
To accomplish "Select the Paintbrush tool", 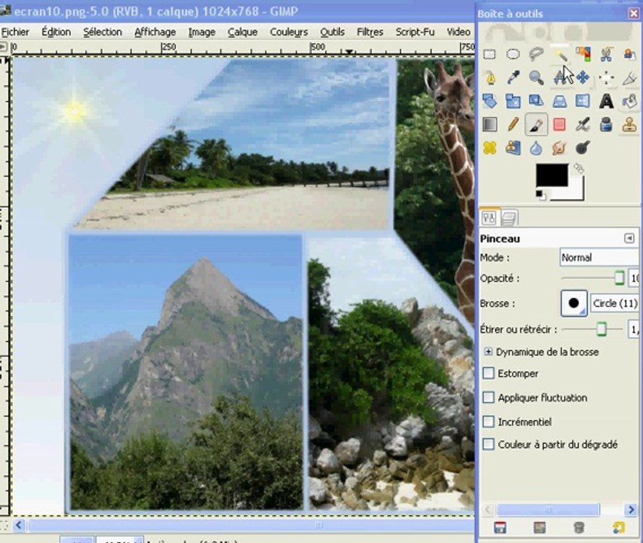I will click(536, 124).
